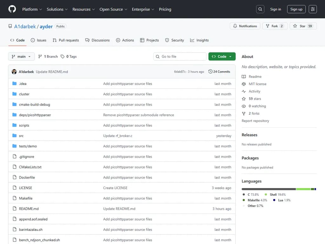325x244 pixels.
Task: Open the search magnifier icon
Action: (x=260, y=9)
